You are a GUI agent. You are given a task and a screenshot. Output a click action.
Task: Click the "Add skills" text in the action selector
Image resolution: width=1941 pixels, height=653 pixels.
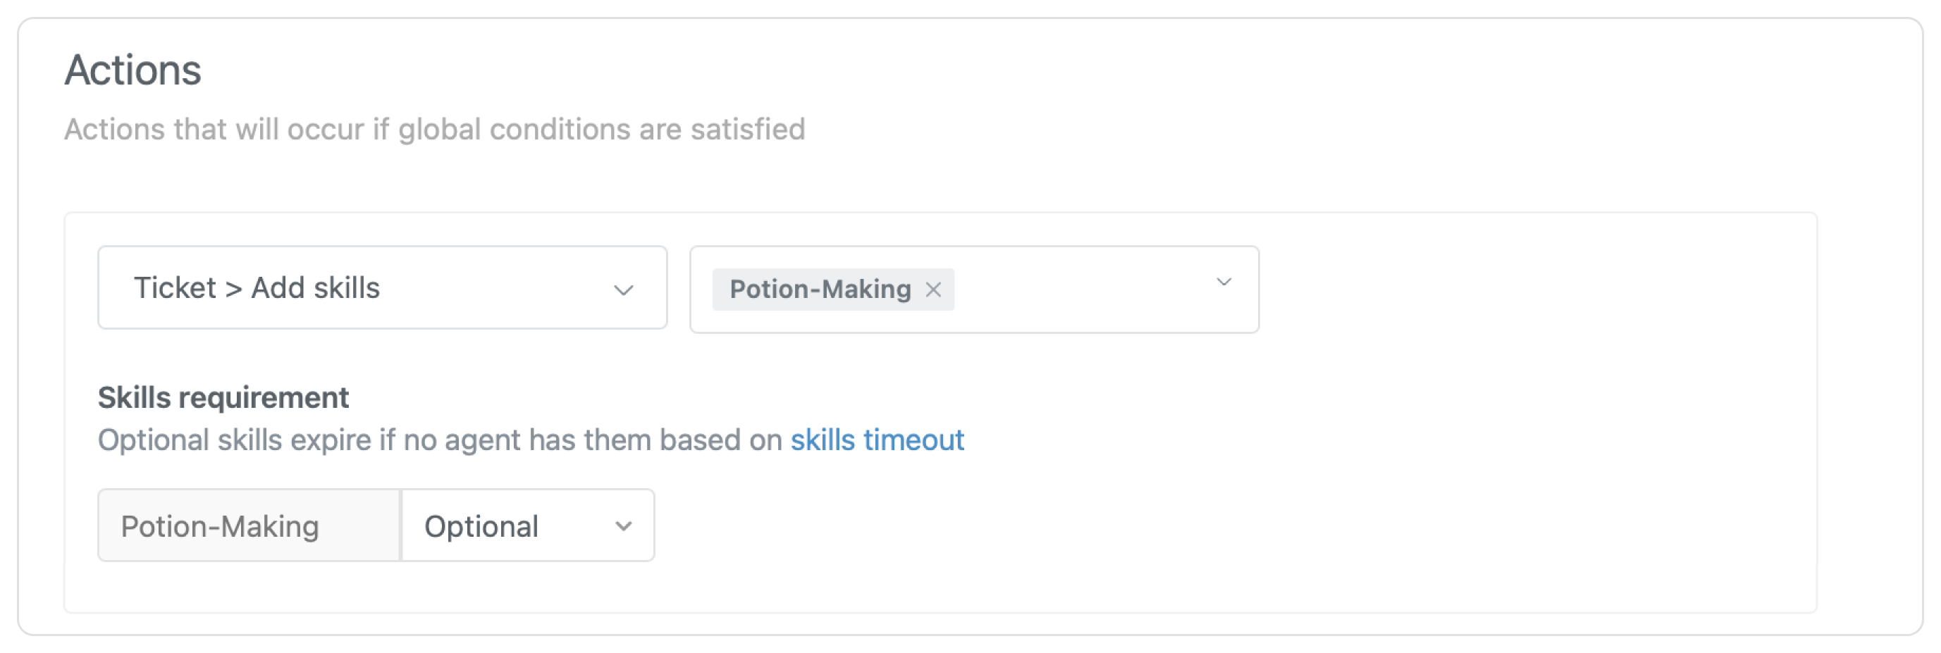coord(315,287)
